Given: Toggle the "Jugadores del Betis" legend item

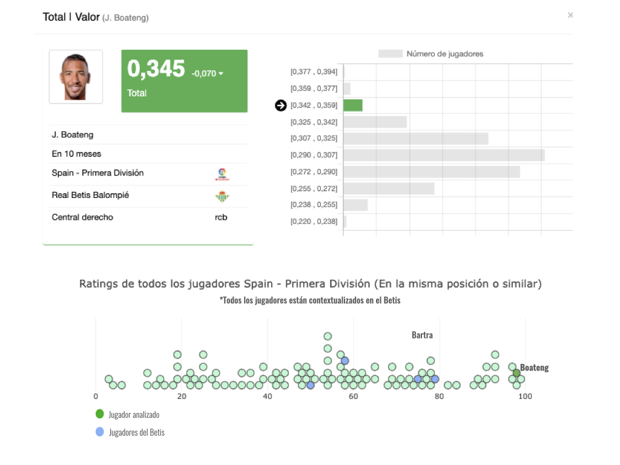Looking at the screenshot, I should point(136,432).
